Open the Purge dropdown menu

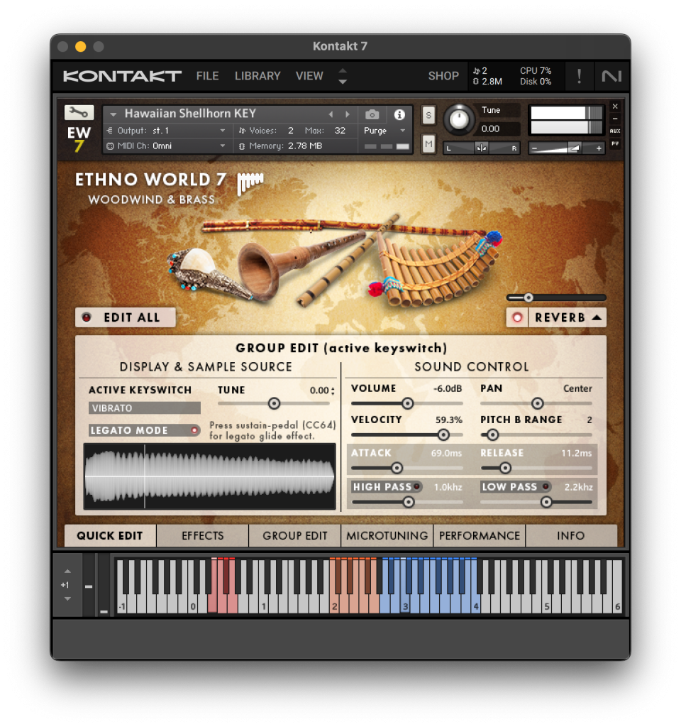(384, 131)
